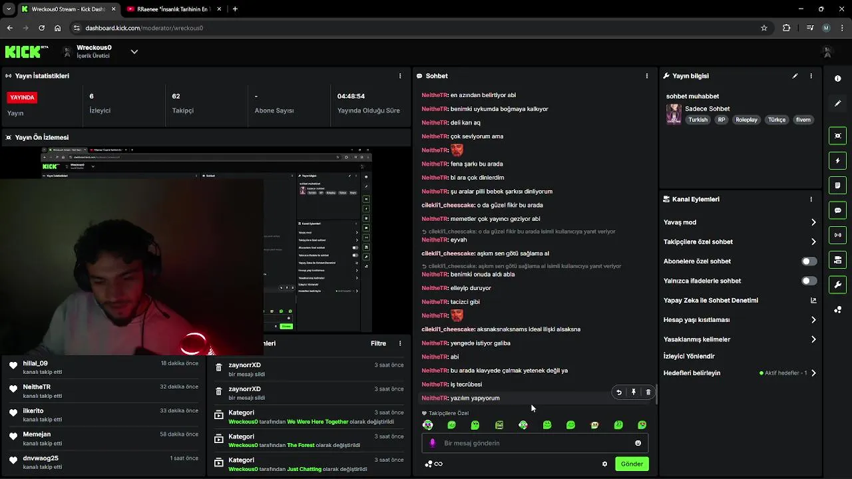
Task: Toggle Abonelere özel sohbet switch
Action: [x=809, y=261]
